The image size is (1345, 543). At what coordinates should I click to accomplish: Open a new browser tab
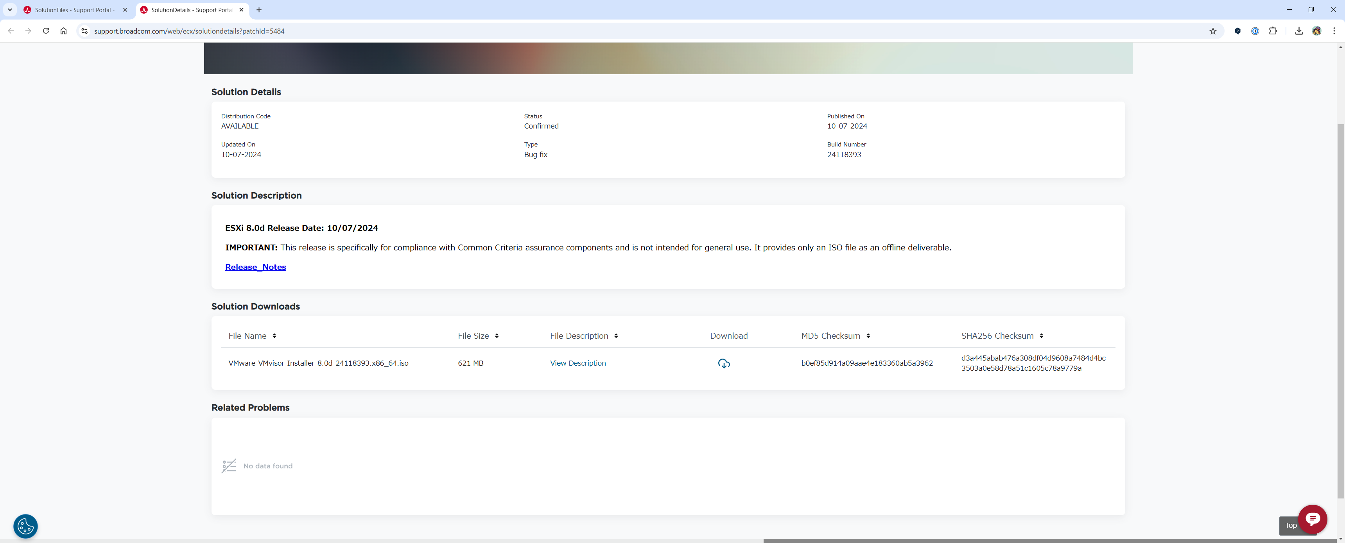259,10
